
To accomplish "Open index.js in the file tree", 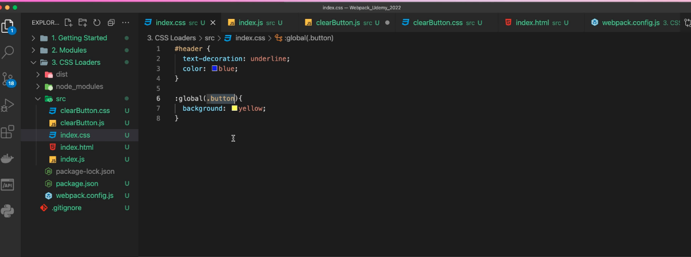I will 79,159.
